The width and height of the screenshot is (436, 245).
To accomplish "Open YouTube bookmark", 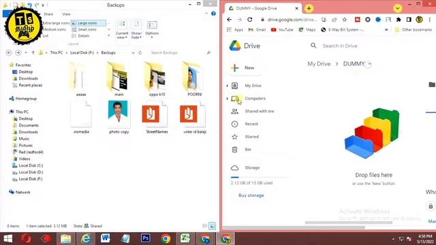I will pos(282,30).
